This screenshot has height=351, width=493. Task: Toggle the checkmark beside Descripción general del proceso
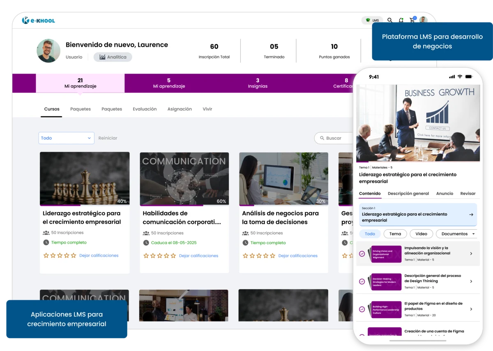point(362,282)
